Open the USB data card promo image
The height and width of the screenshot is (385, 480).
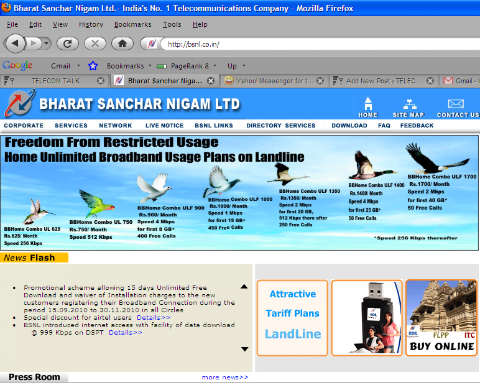[367, 318]
